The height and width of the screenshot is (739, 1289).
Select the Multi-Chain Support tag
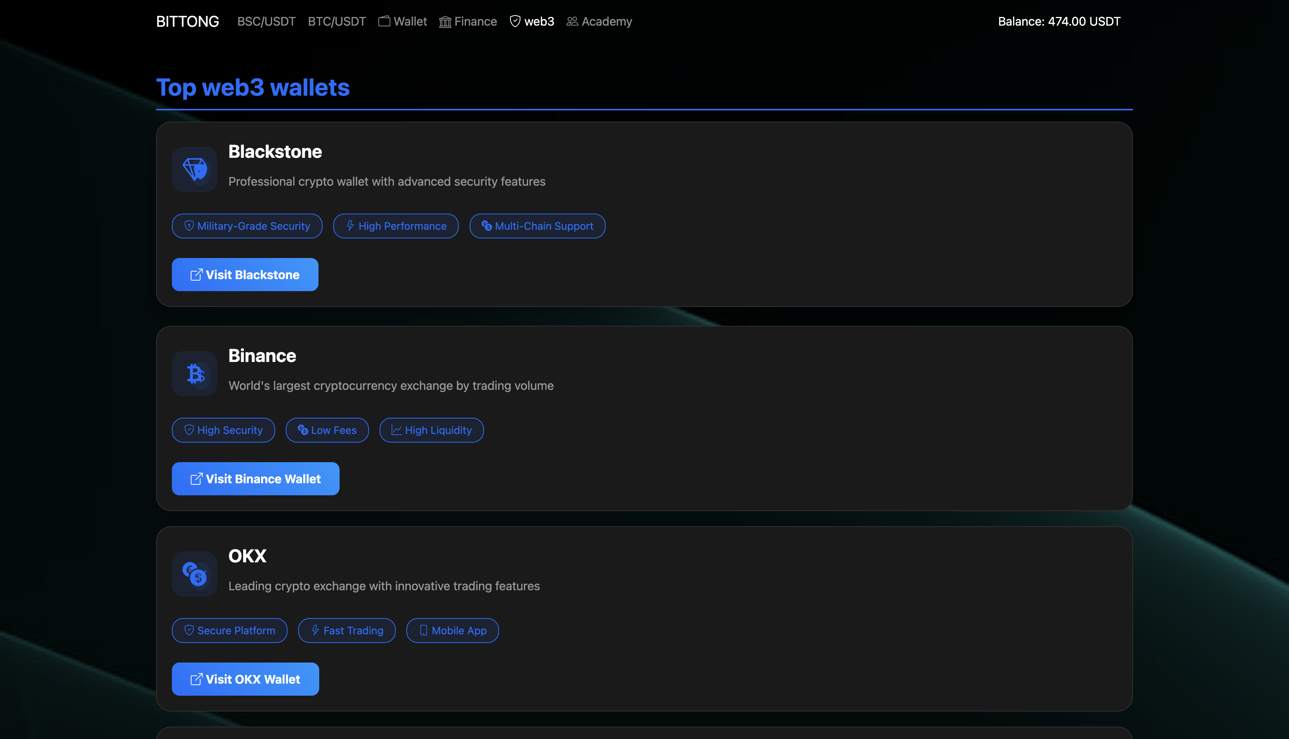pyautogui.click(x=537, y=226)
